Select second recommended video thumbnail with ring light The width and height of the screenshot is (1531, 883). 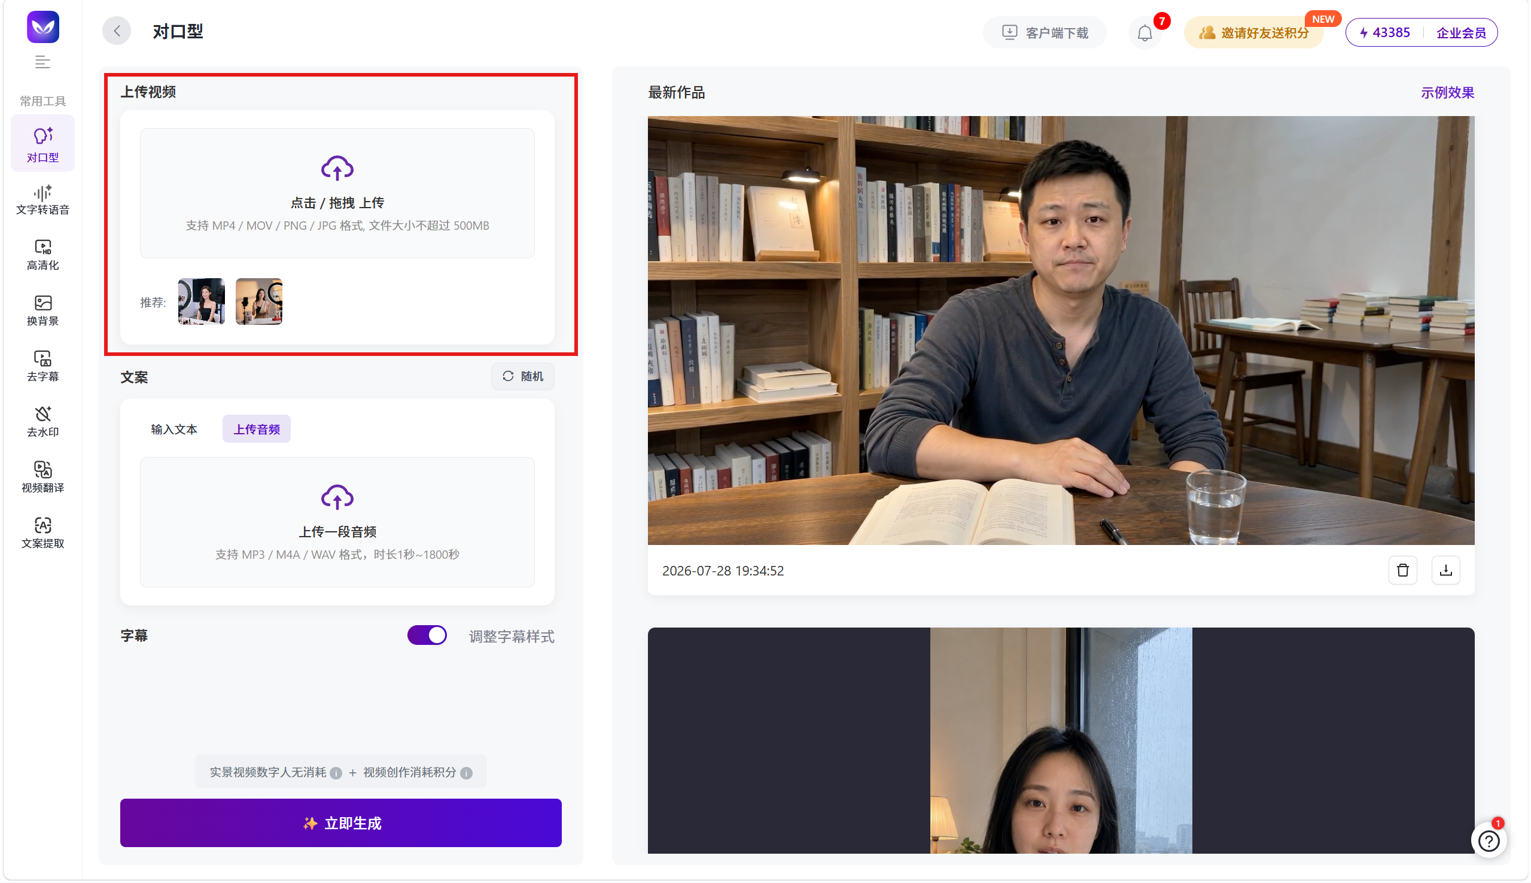tap(259, 302)
